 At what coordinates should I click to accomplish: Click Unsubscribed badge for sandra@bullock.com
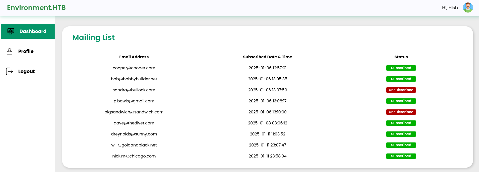pos(401,90)
